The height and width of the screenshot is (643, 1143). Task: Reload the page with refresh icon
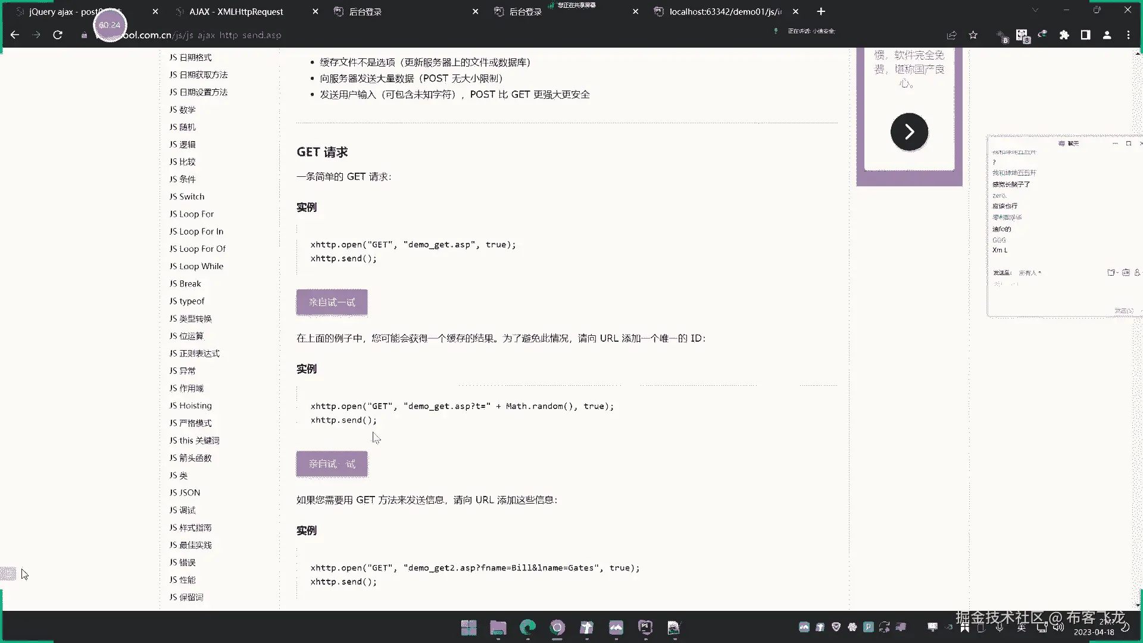pyautogui.click(x=58, y=35)
